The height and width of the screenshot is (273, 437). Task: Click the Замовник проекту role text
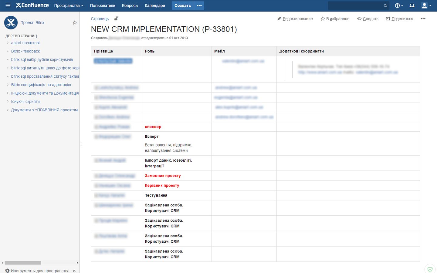tap(163, 176)
